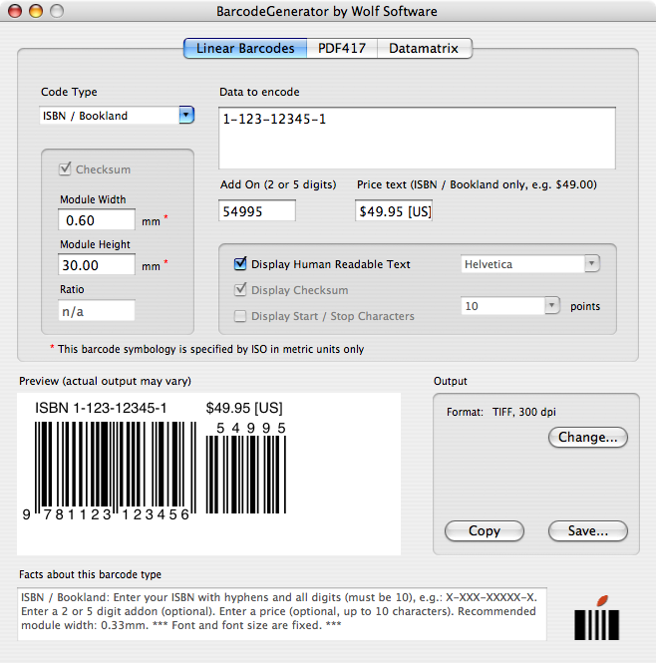Select the Datamatrix tab

(425, 48)
